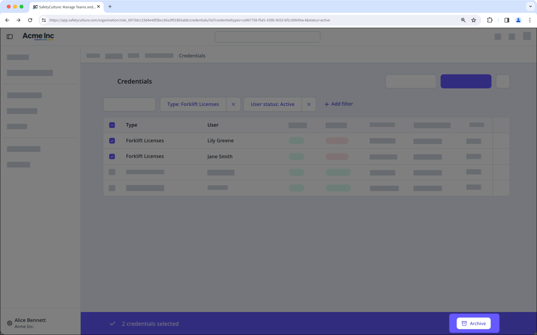The image size is (537, 335).
Task: Open a new browser tab
Action: (110, 6)
